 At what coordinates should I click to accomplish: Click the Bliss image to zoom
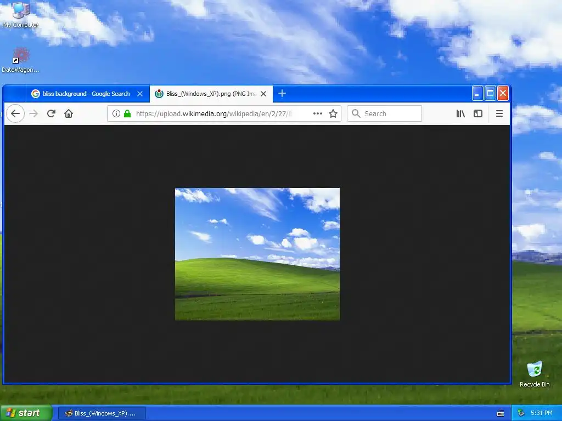pyautogui.click(x=257, y=254)
